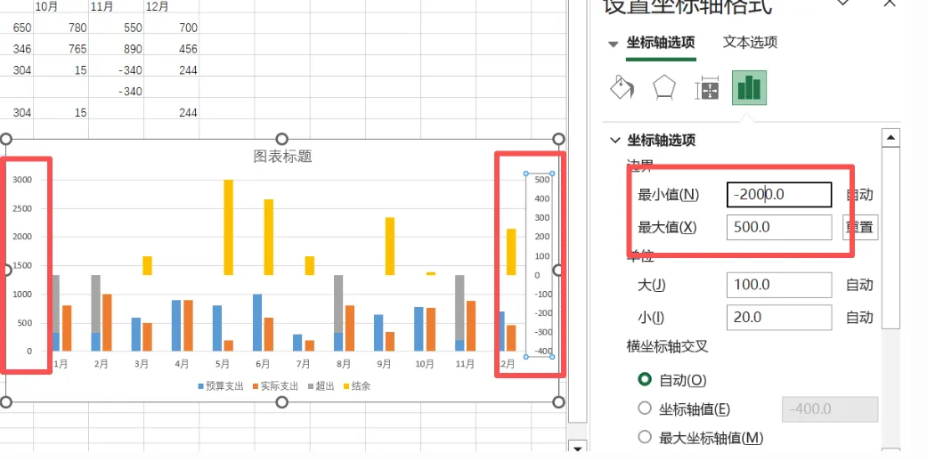Click the gray 超出 bar for 11月

(459, 307)
